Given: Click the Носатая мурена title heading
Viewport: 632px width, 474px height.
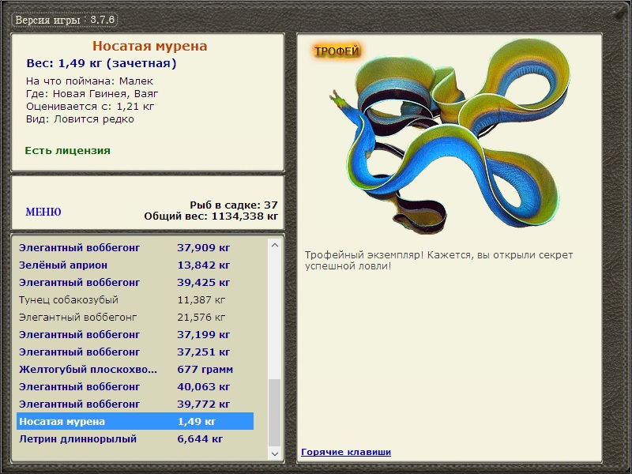Looking at the screenshot, I should (x=149, y=46).
